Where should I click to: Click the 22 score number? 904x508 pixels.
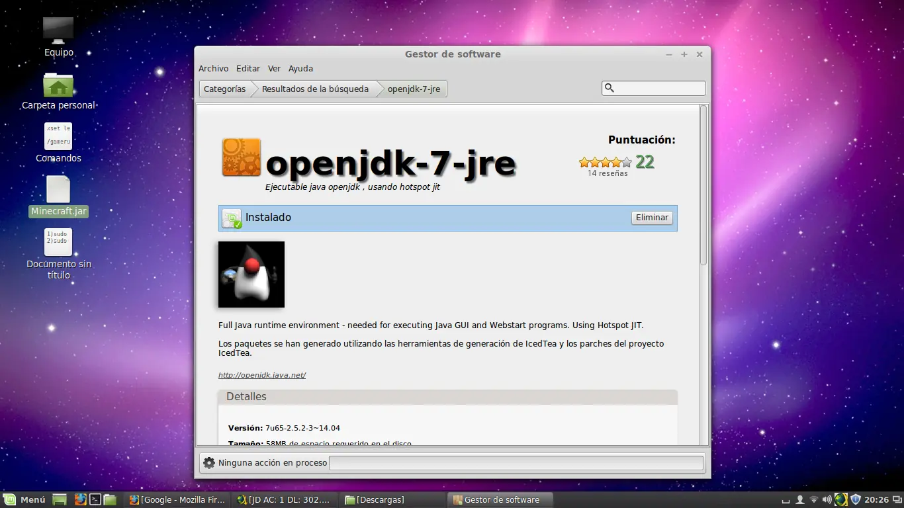[645, 162]
